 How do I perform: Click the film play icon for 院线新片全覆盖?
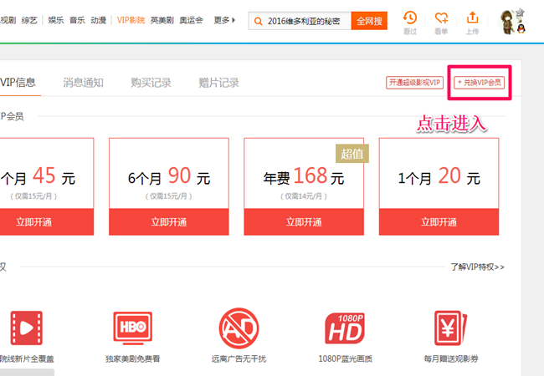point(27,328)
